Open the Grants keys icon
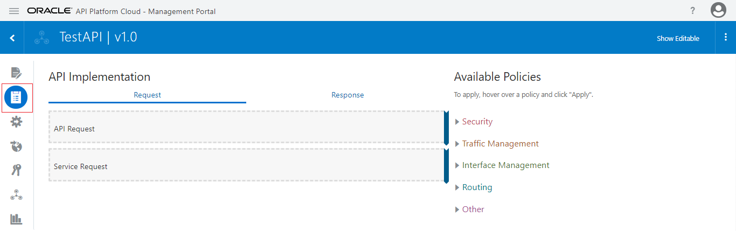The image size is (736, 231). tap(16, 171)
